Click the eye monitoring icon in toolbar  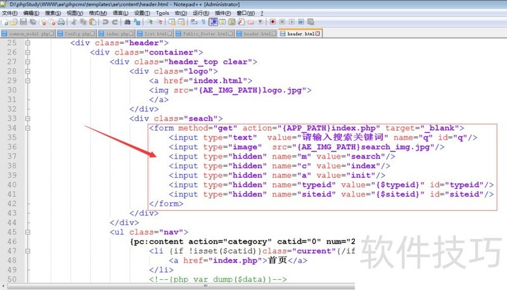(x=260, y=22)
